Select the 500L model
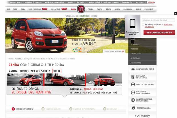 pyautogui.click(x=23, y=9)
